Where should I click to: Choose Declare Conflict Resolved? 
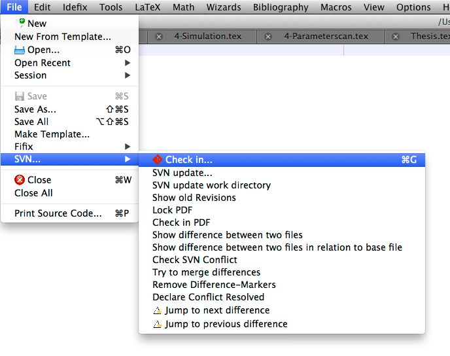tap(281, 297)
